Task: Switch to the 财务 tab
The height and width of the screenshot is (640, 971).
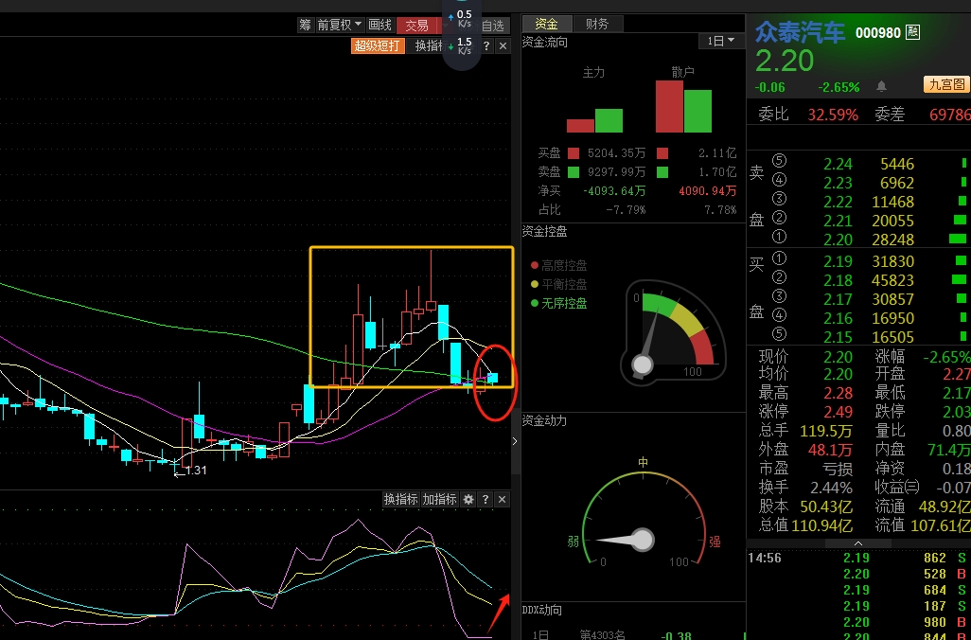Action: coord(597,25)
